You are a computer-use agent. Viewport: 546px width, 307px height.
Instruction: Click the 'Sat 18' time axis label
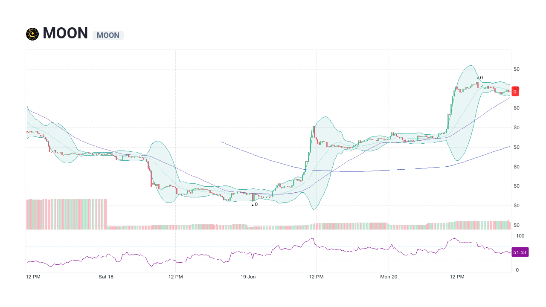106,277
